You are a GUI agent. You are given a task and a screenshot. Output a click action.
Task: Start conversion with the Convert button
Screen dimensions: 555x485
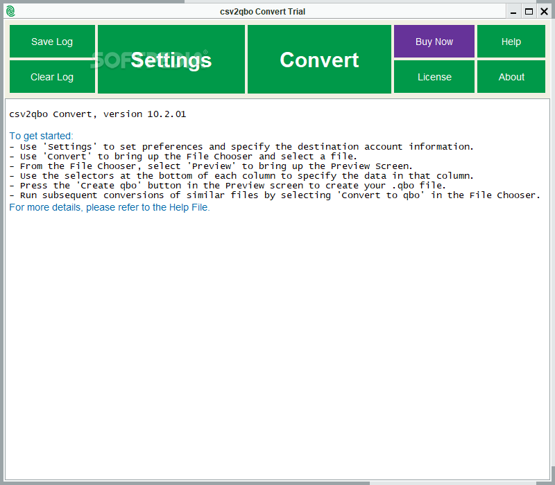(319, 59)
